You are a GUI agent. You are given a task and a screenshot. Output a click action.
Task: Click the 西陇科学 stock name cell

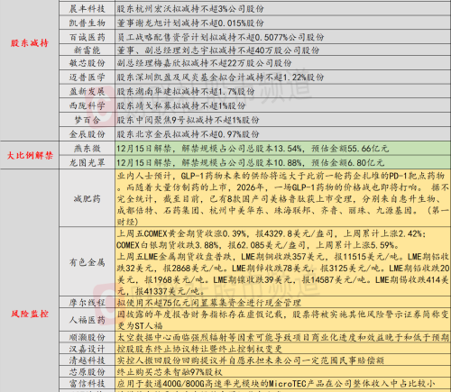tap(87, 105)
